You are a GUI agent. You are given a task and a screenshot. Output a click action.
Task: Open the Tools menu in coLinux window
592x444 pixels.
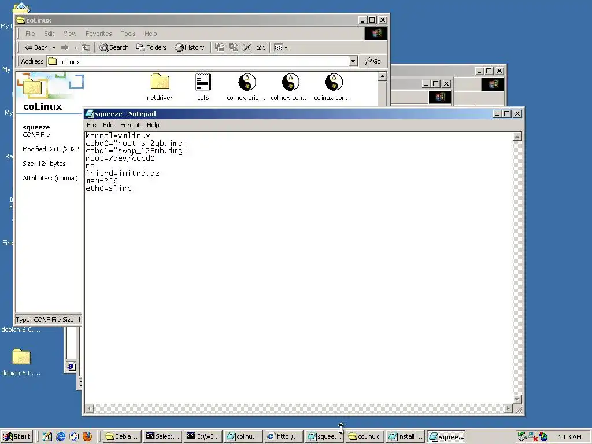tap(128, 34)
